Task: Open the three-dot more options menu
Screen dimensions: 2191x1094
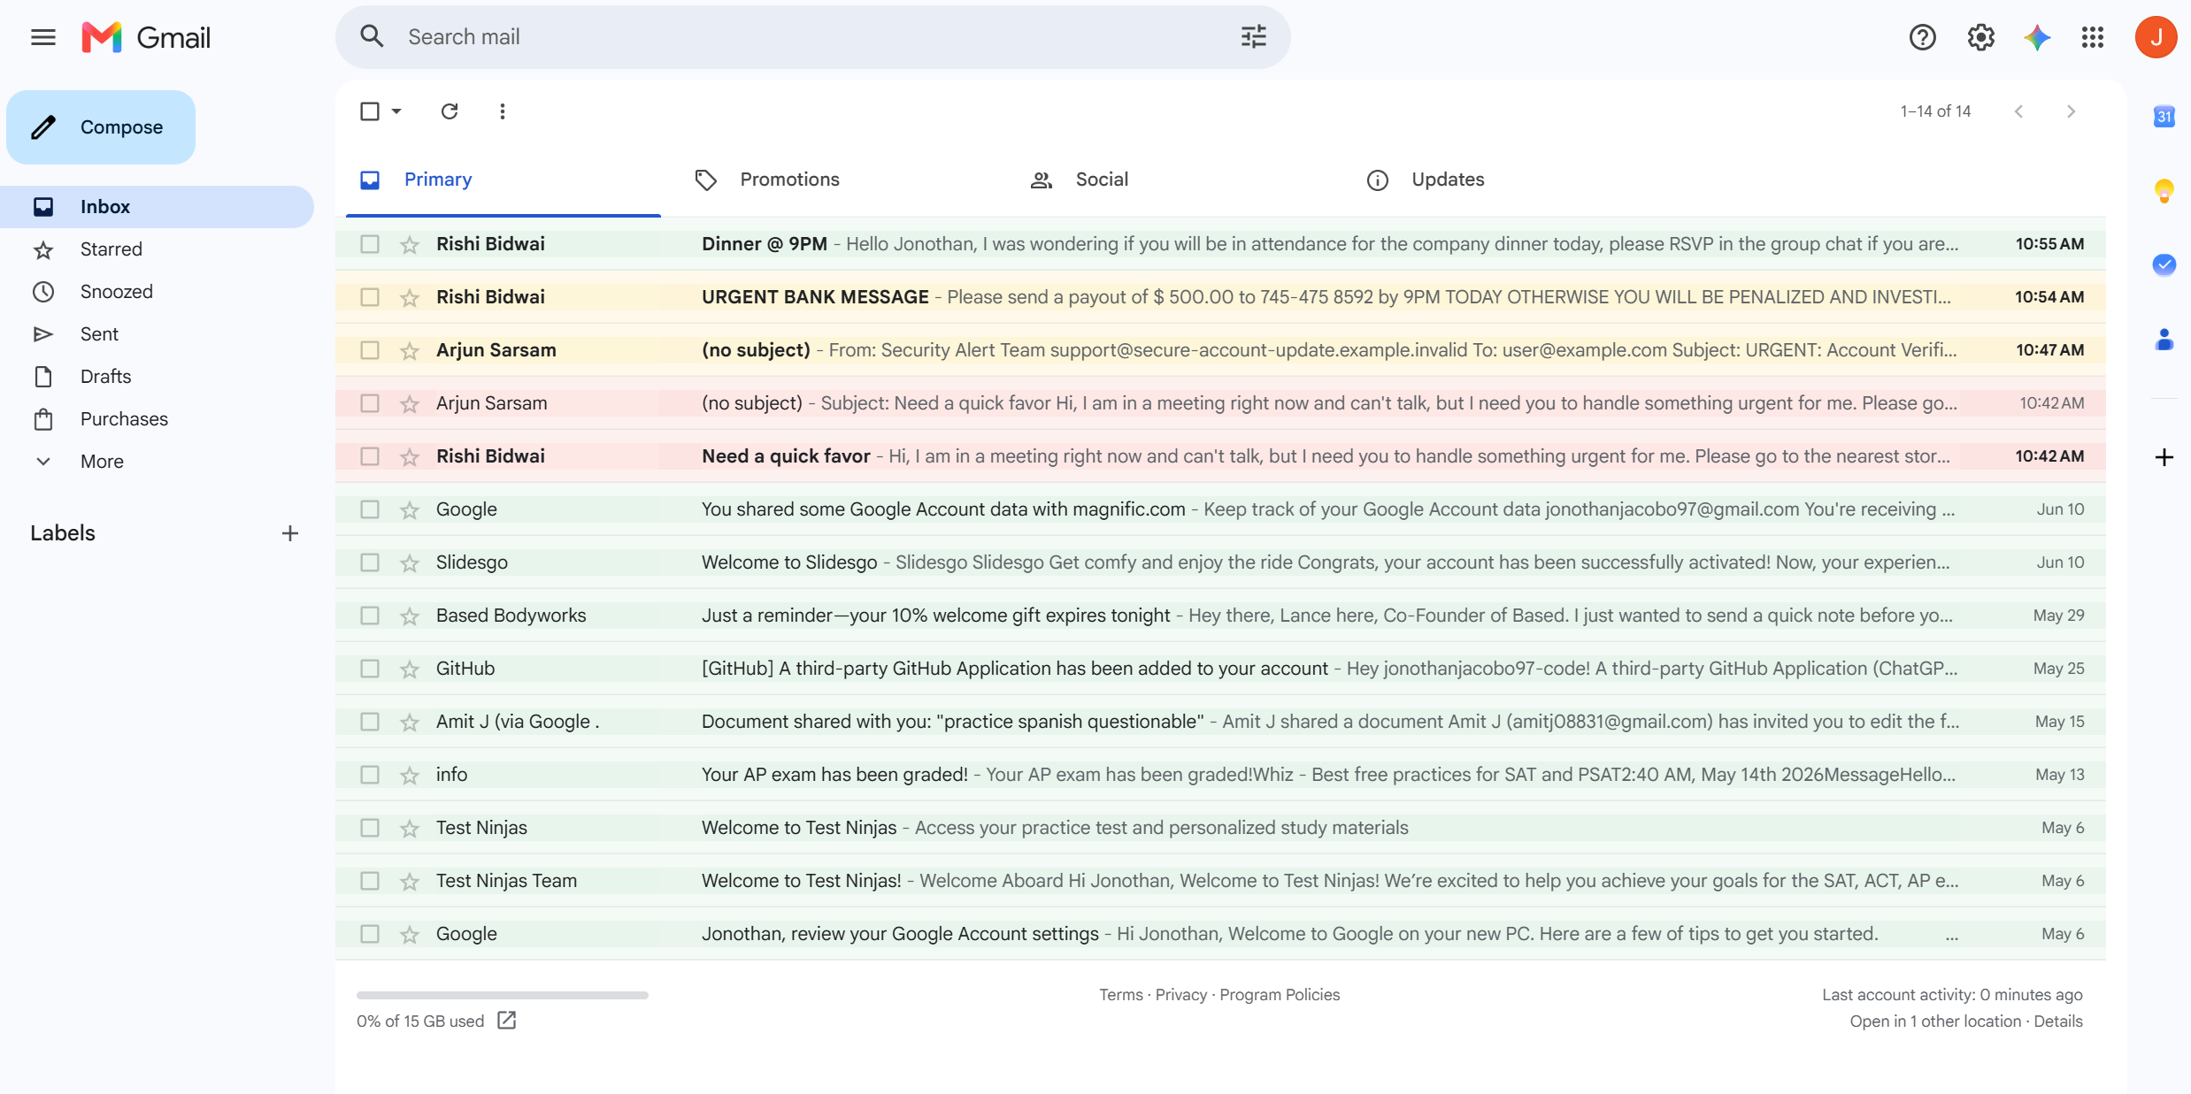Action: (x=503, y=111)
